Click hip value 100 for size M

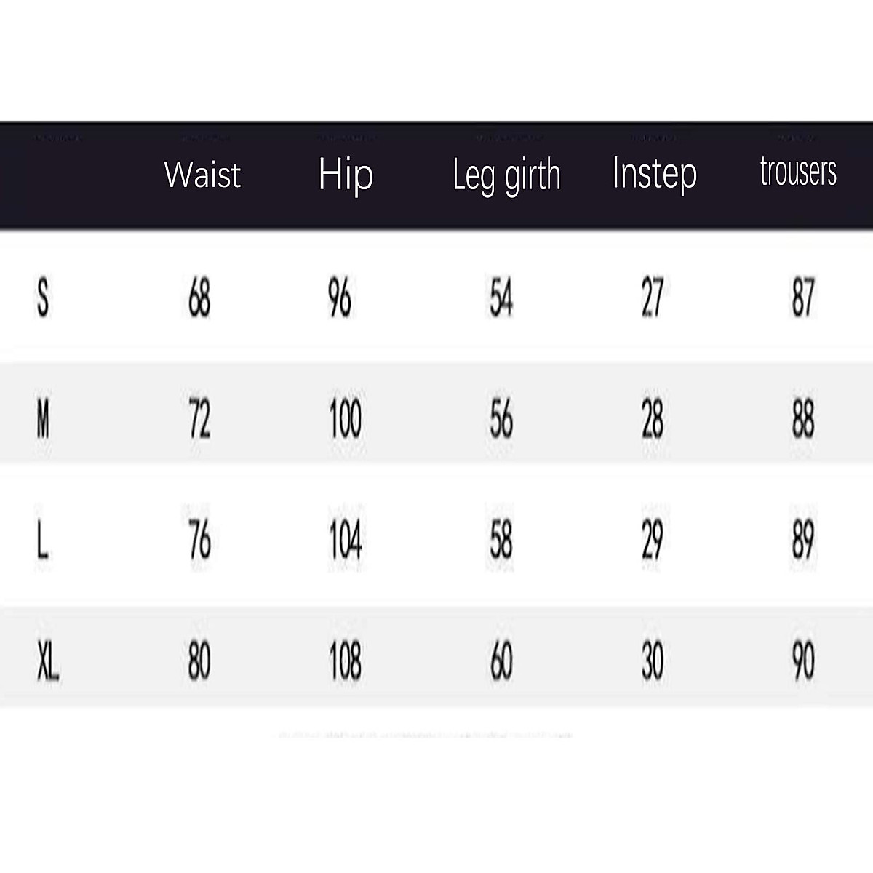[x=345, y=420]
